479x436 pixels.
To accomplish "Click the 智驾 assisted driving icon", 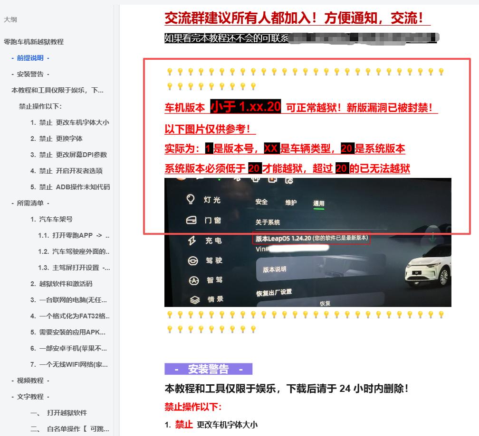I will 193,280.
